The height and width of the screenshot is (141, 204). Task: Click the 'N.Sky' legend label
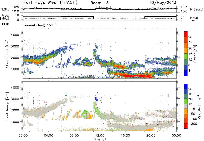click(5, 9)
